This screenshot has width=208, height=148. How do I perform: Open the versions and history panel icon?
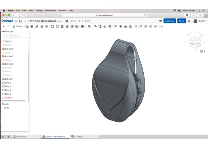click(x=20, y=21)
